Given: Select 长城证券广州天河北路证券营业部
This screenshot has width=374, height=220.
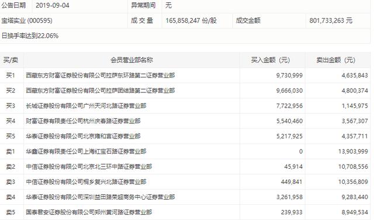Looking at the screenshot, I should click(x=86, y=106).
